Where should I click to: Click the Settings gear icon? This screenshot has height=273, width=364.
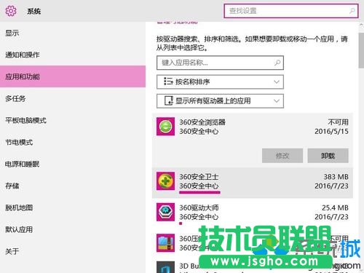coord(11,11)
